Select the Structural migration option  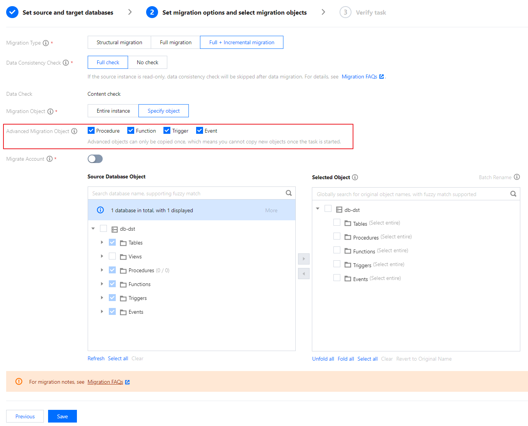[119, 42]
